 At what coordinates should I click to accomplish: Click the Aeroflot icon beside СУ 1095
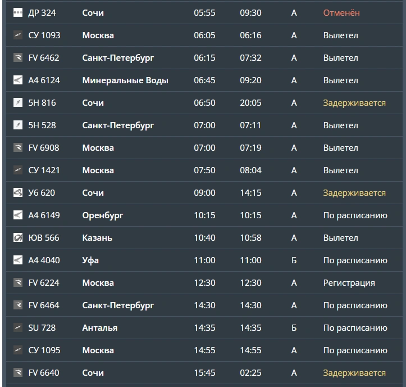click(18, 350)
